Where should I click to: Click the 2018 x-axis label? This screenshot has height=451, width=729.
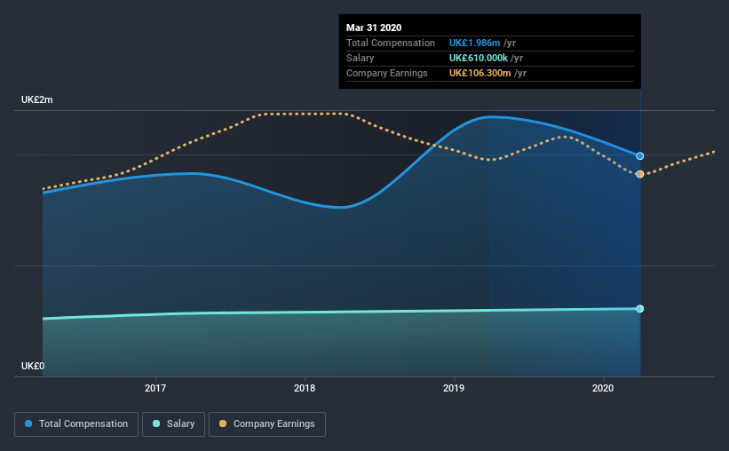point(305,388)
